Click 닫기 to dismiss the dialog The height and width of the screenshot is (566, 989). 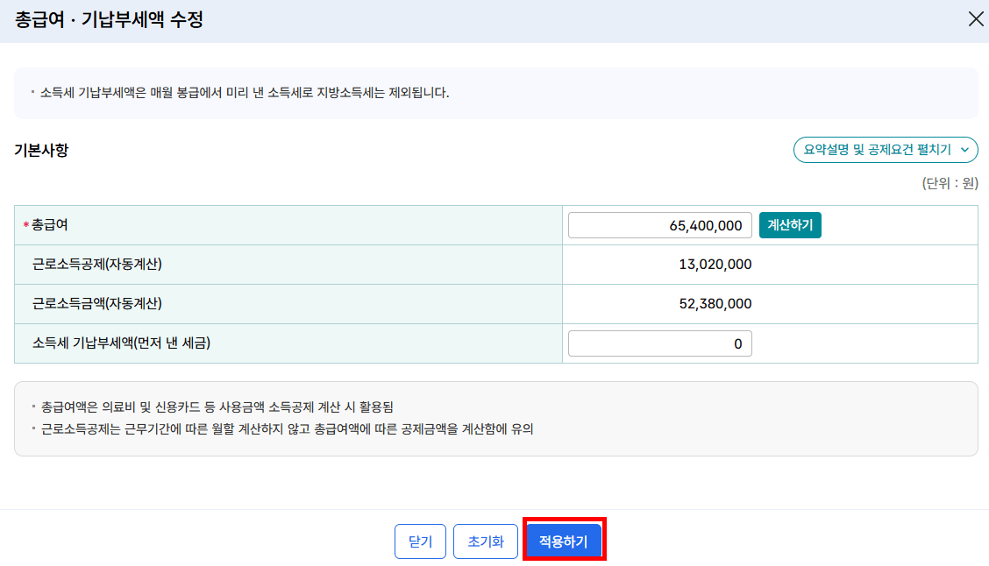point(419,541)
